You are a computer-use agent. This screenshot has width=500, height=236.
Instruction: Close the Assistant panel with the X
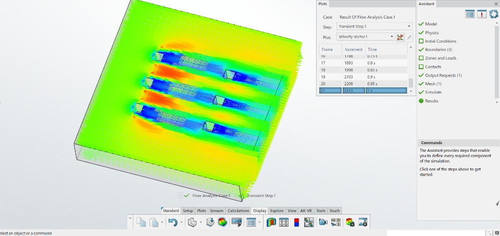click(x=496, y=4)
